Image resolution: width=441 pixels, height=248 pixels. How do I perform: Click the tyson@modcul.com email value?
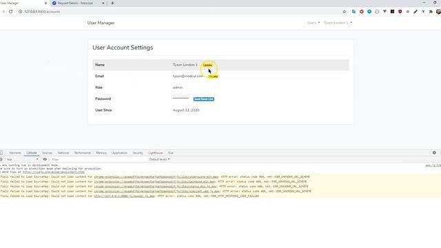[x=188, y=76]
